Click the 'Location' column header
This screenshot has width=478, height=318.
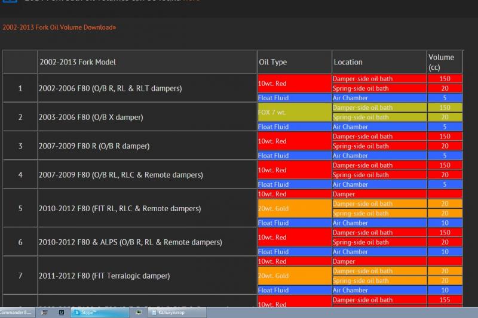click(x=379, y=62)
